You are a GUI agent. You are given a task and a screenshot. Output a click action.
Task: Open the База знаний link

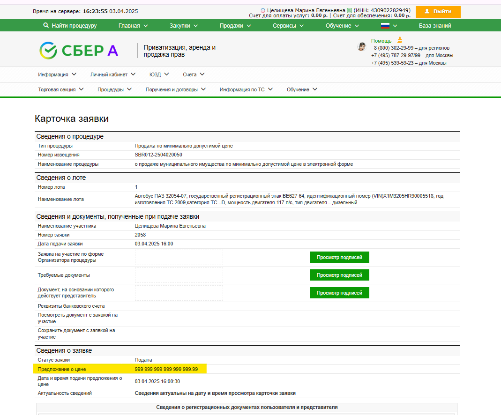[435, 26]
